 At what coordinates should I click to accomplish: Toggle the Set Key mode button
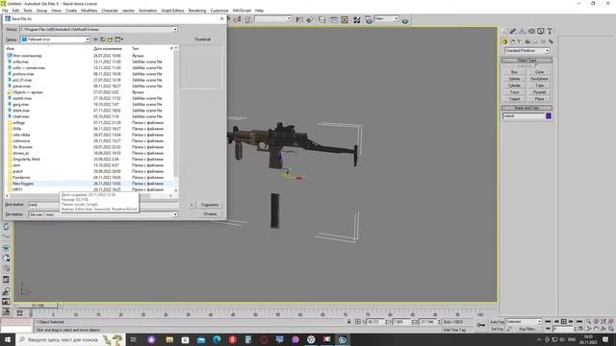point(497,329)
